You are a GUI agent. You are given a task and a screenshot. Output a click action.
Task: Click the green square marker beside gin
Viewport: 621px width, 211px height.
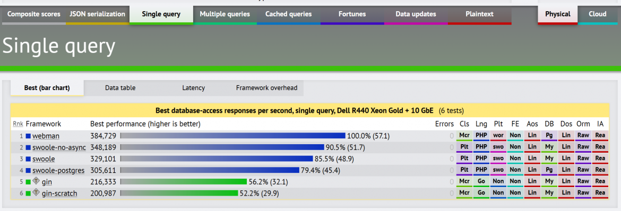click(28, 182)
